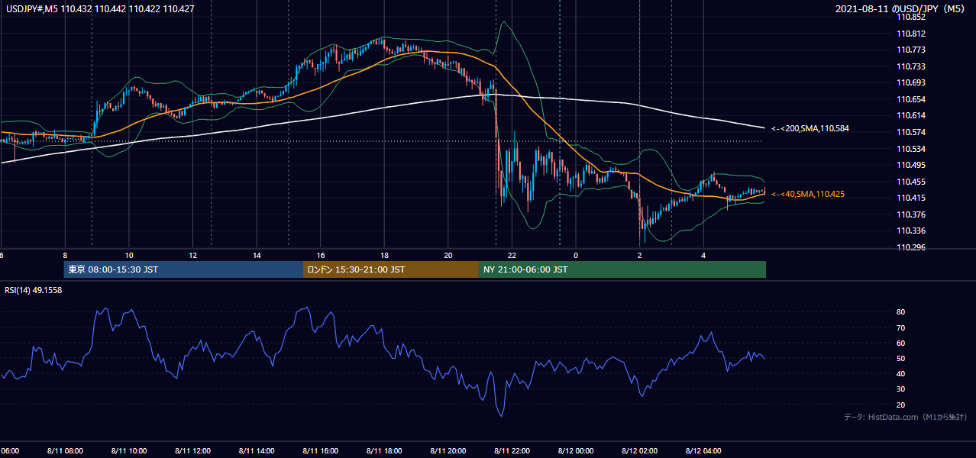Click price axis label 110.852
This screenshot has width=976, height=458.
coord(910,18)
